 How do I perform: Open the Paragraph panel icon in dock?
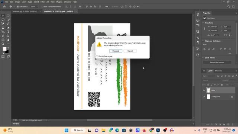point(198,42)
